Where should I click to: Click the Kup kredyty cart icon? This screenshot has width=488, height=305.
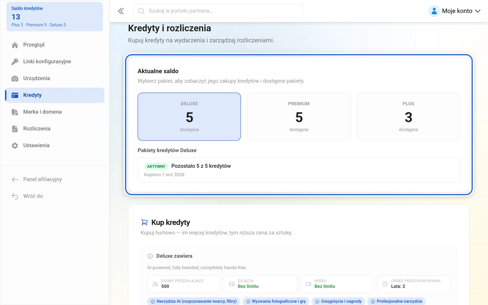(x=144, y=222)
